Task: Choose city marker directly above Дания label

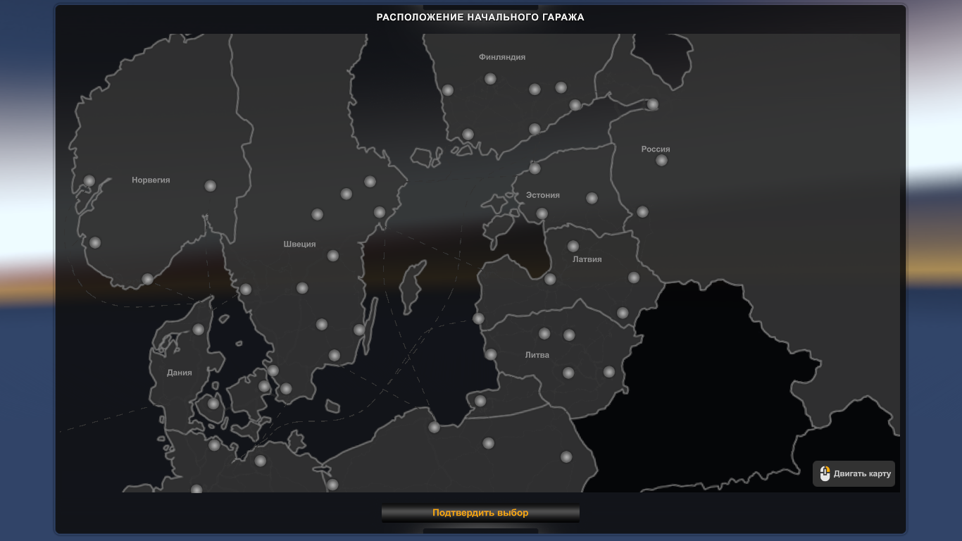Action: pyautogui.click(x=199, y=329)
